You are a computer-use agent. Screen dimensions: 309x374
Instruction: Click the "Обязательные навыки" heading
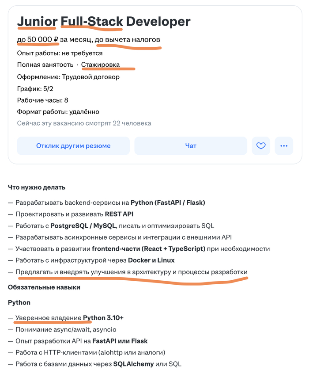(x=44, y=287)
